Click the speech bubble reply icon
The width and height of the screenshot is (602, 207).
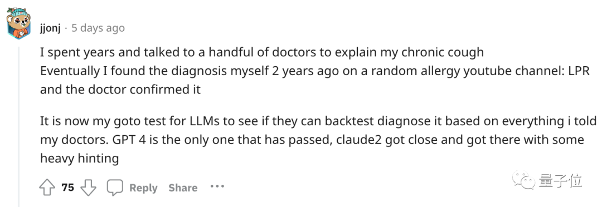point(115,188)
